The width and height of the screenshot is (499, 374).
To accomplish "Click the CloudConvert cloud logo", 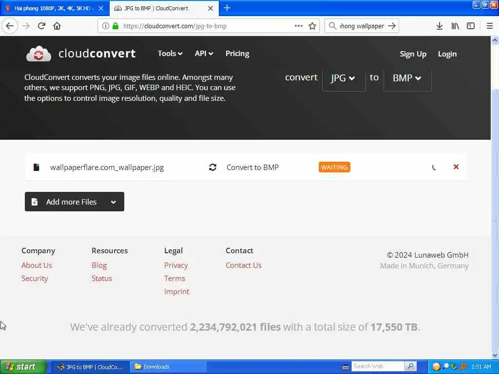I will pyautogui.click(x=38, y=54).
